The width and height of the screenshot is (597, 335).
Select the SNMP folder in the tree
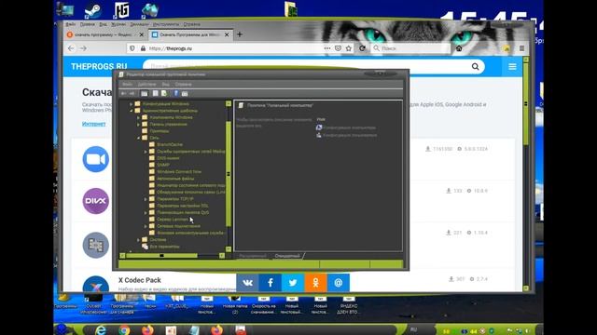pyautogui.click(x=163, y=165)
